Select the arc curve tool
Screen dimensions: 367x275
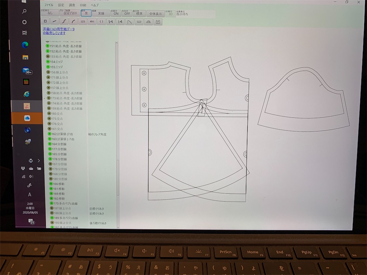[x=73, y=21]
